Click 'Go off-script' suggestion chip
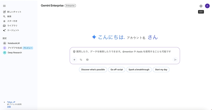This screenshot has width=212, height=110. pos(117,70)
